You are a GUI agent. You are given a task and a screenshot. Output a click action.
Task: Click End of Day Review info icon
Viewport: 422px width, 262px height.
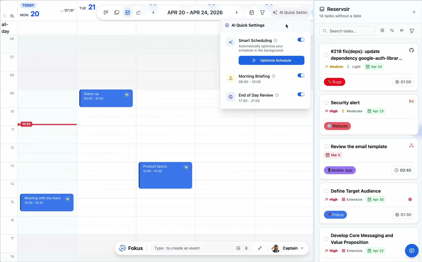coord(277,95)
